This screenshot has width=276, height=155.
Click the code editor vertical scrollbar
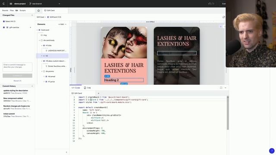pyautogui.click(x=228, y=113)
